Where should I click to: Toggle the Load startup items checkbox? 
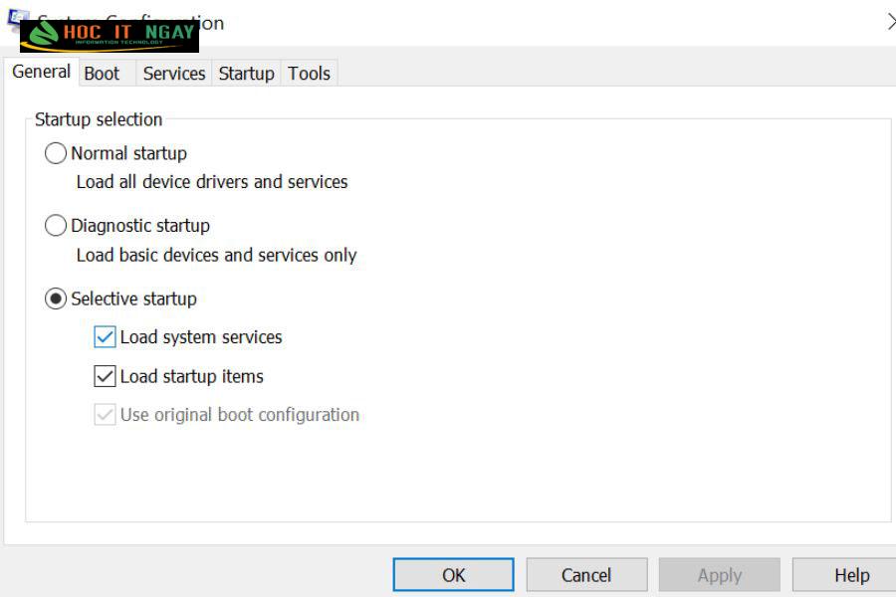105,376
